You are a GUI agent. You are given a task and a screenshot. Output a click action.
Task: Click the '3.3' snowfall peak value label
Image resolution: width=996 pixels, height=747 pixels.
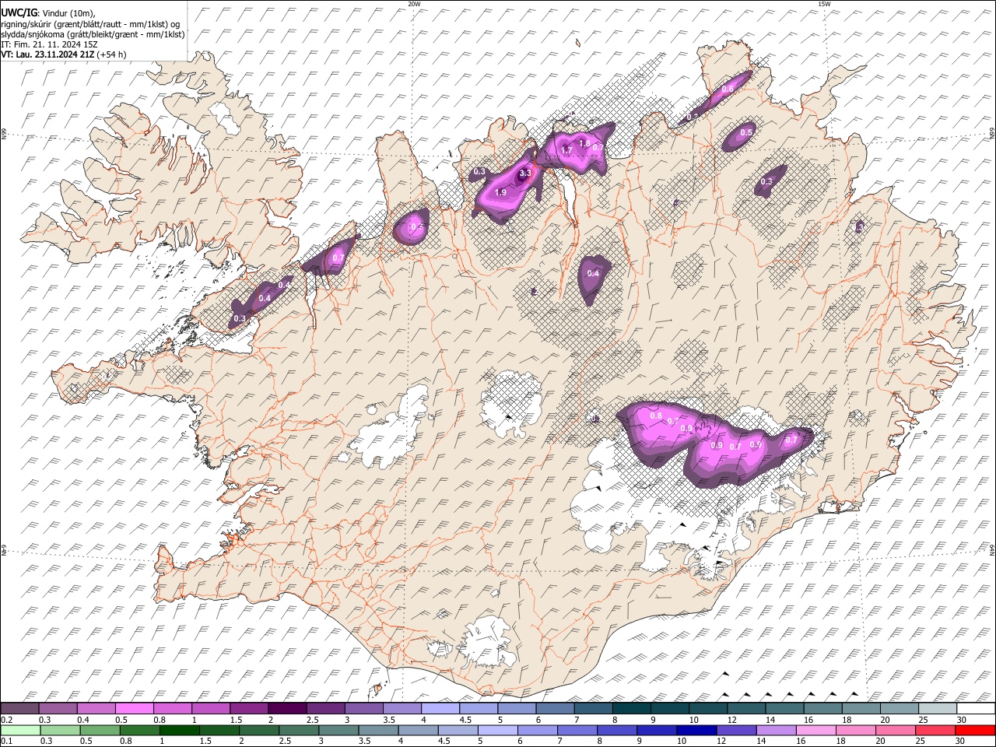click(x=524, y=174)
